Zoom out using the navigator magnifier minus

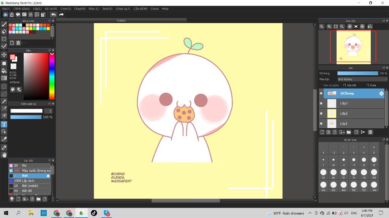pyautogui.click(x=342, y=26)
